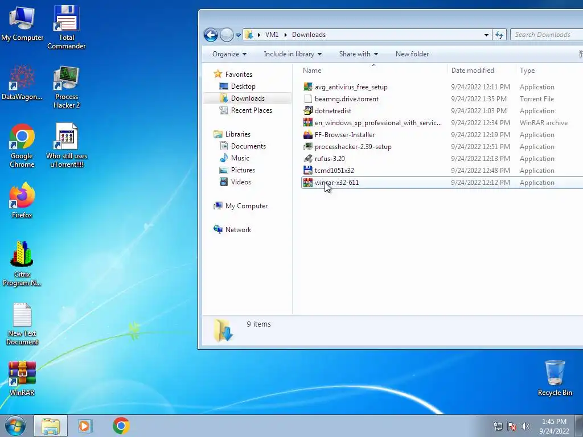Click the Downloads breadcrumb segment
This screenshot has width=583, height=437.
(x=309, y=35)
